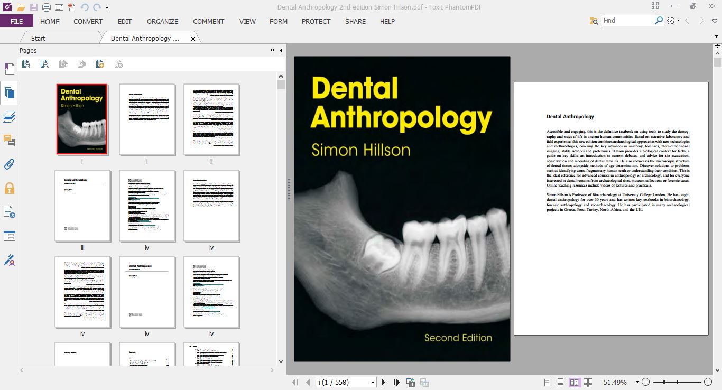
Task: Open the Attachments paperclip panel
Action: (x=9, y=164)
